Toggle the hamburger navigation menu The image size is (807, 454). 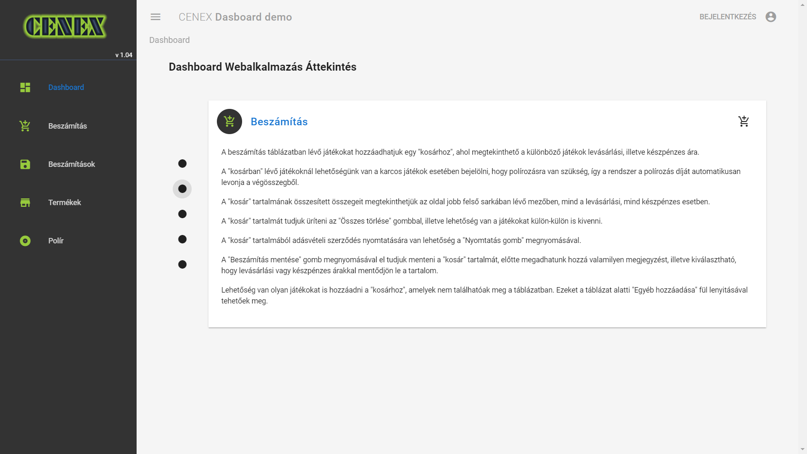156,17
